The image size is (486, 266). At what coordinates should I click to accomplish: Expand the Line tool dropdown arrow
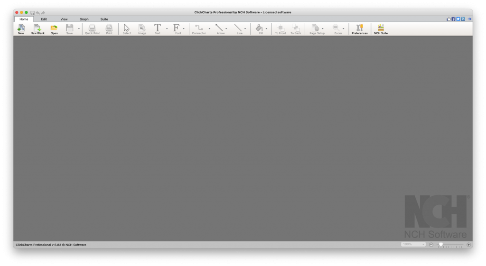click(245, 29)
